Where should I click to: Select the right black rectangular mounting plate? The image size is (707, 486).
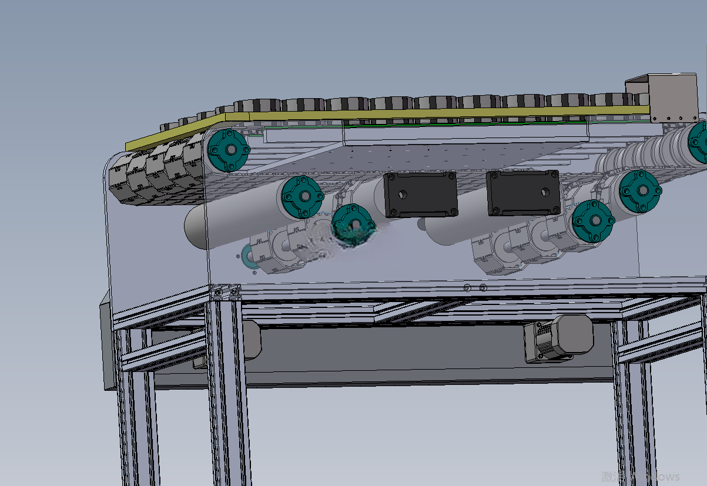tap(524, 193)
